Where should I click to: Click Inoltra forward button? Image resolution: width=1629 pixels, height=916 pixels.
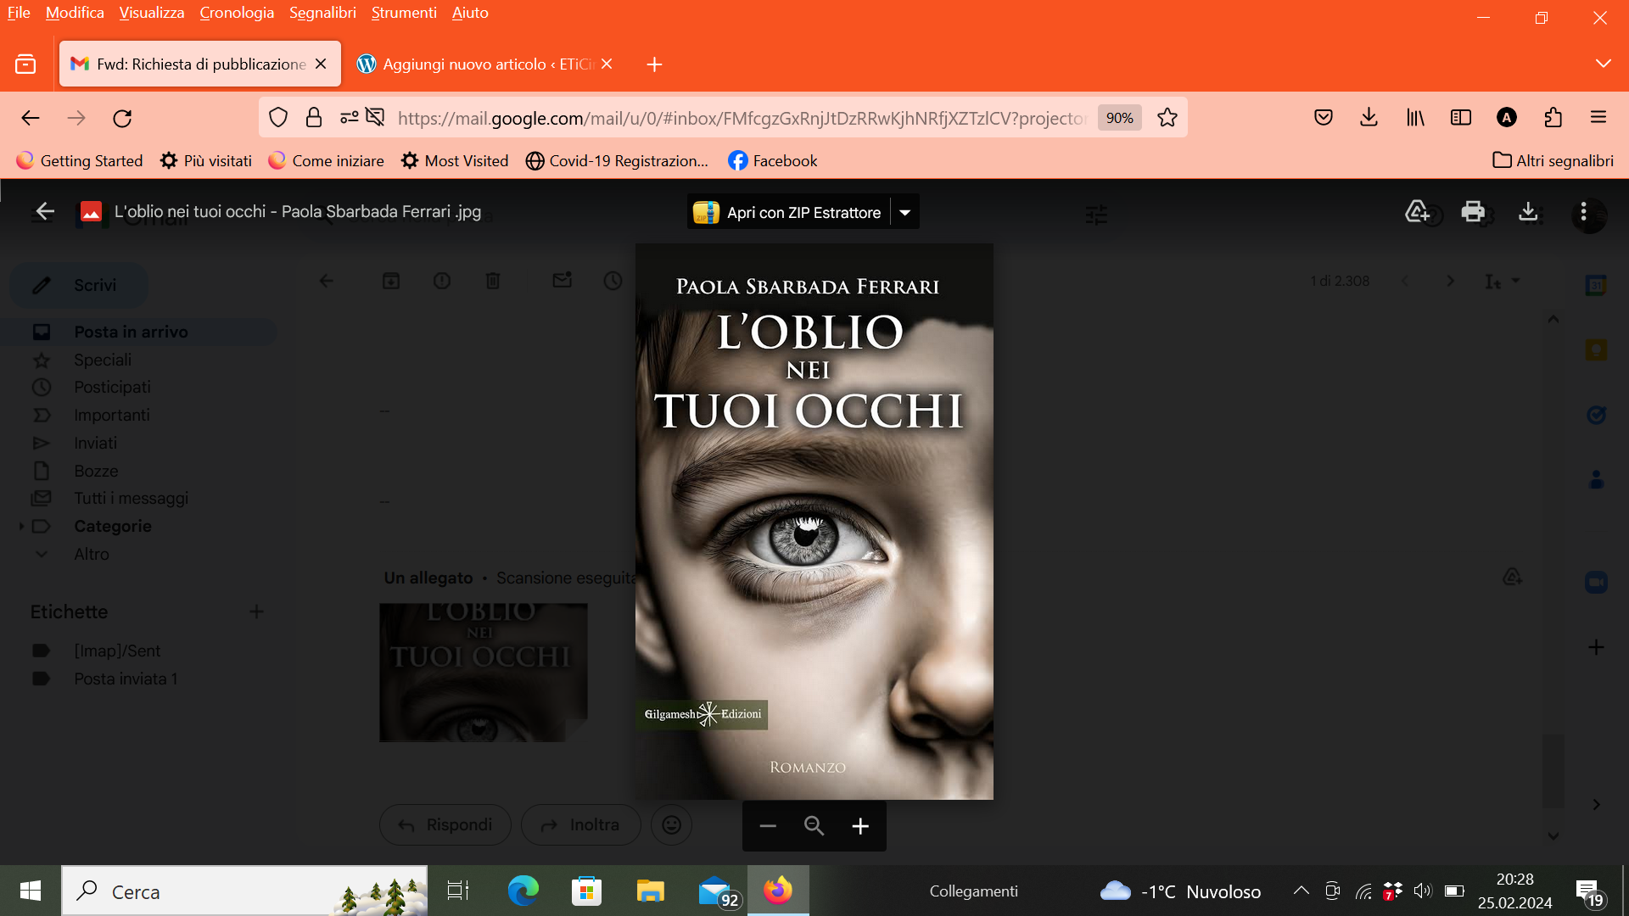[x=581, y=825]
